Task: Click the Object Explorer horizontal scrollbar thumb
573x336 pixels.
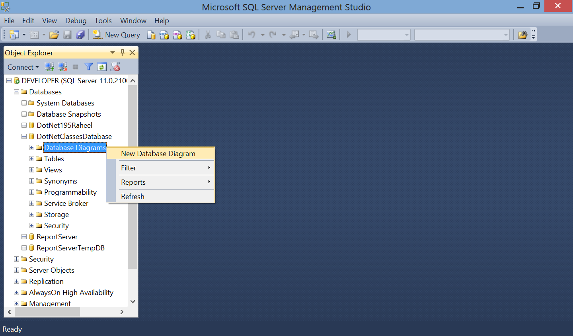Action: pyautogui.click(x=47, y=312)
